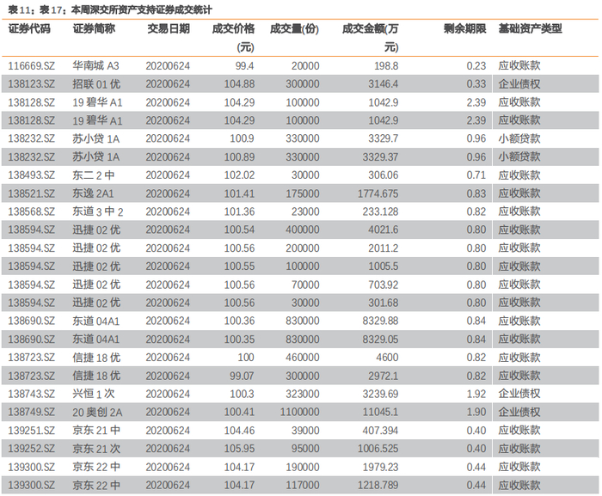Click volume 460000 in 信捷 18 优 row
The height and width of the screenshot is (496, 602).
click(302, 358)
